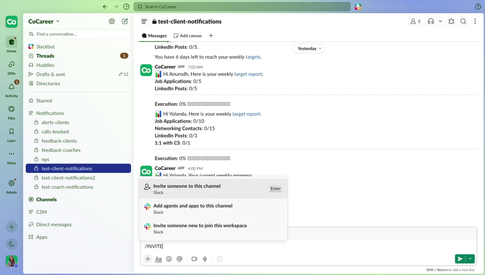Open Anurodh's target report link

(x=248, y=74)
